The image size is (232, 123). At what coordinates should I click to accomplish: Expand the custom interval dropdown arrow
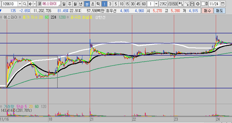click(x=156, y=4)
